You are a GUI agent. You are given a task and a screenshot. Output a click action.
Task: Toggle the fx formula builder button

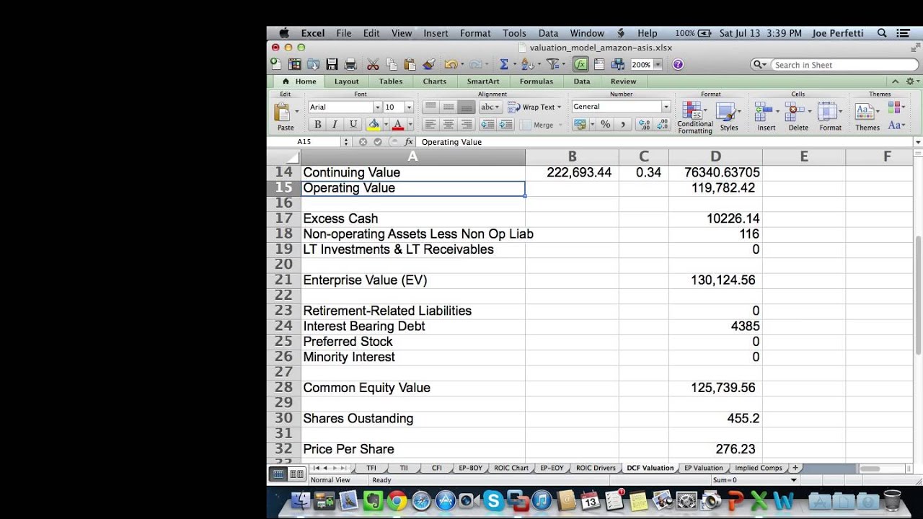580,64
